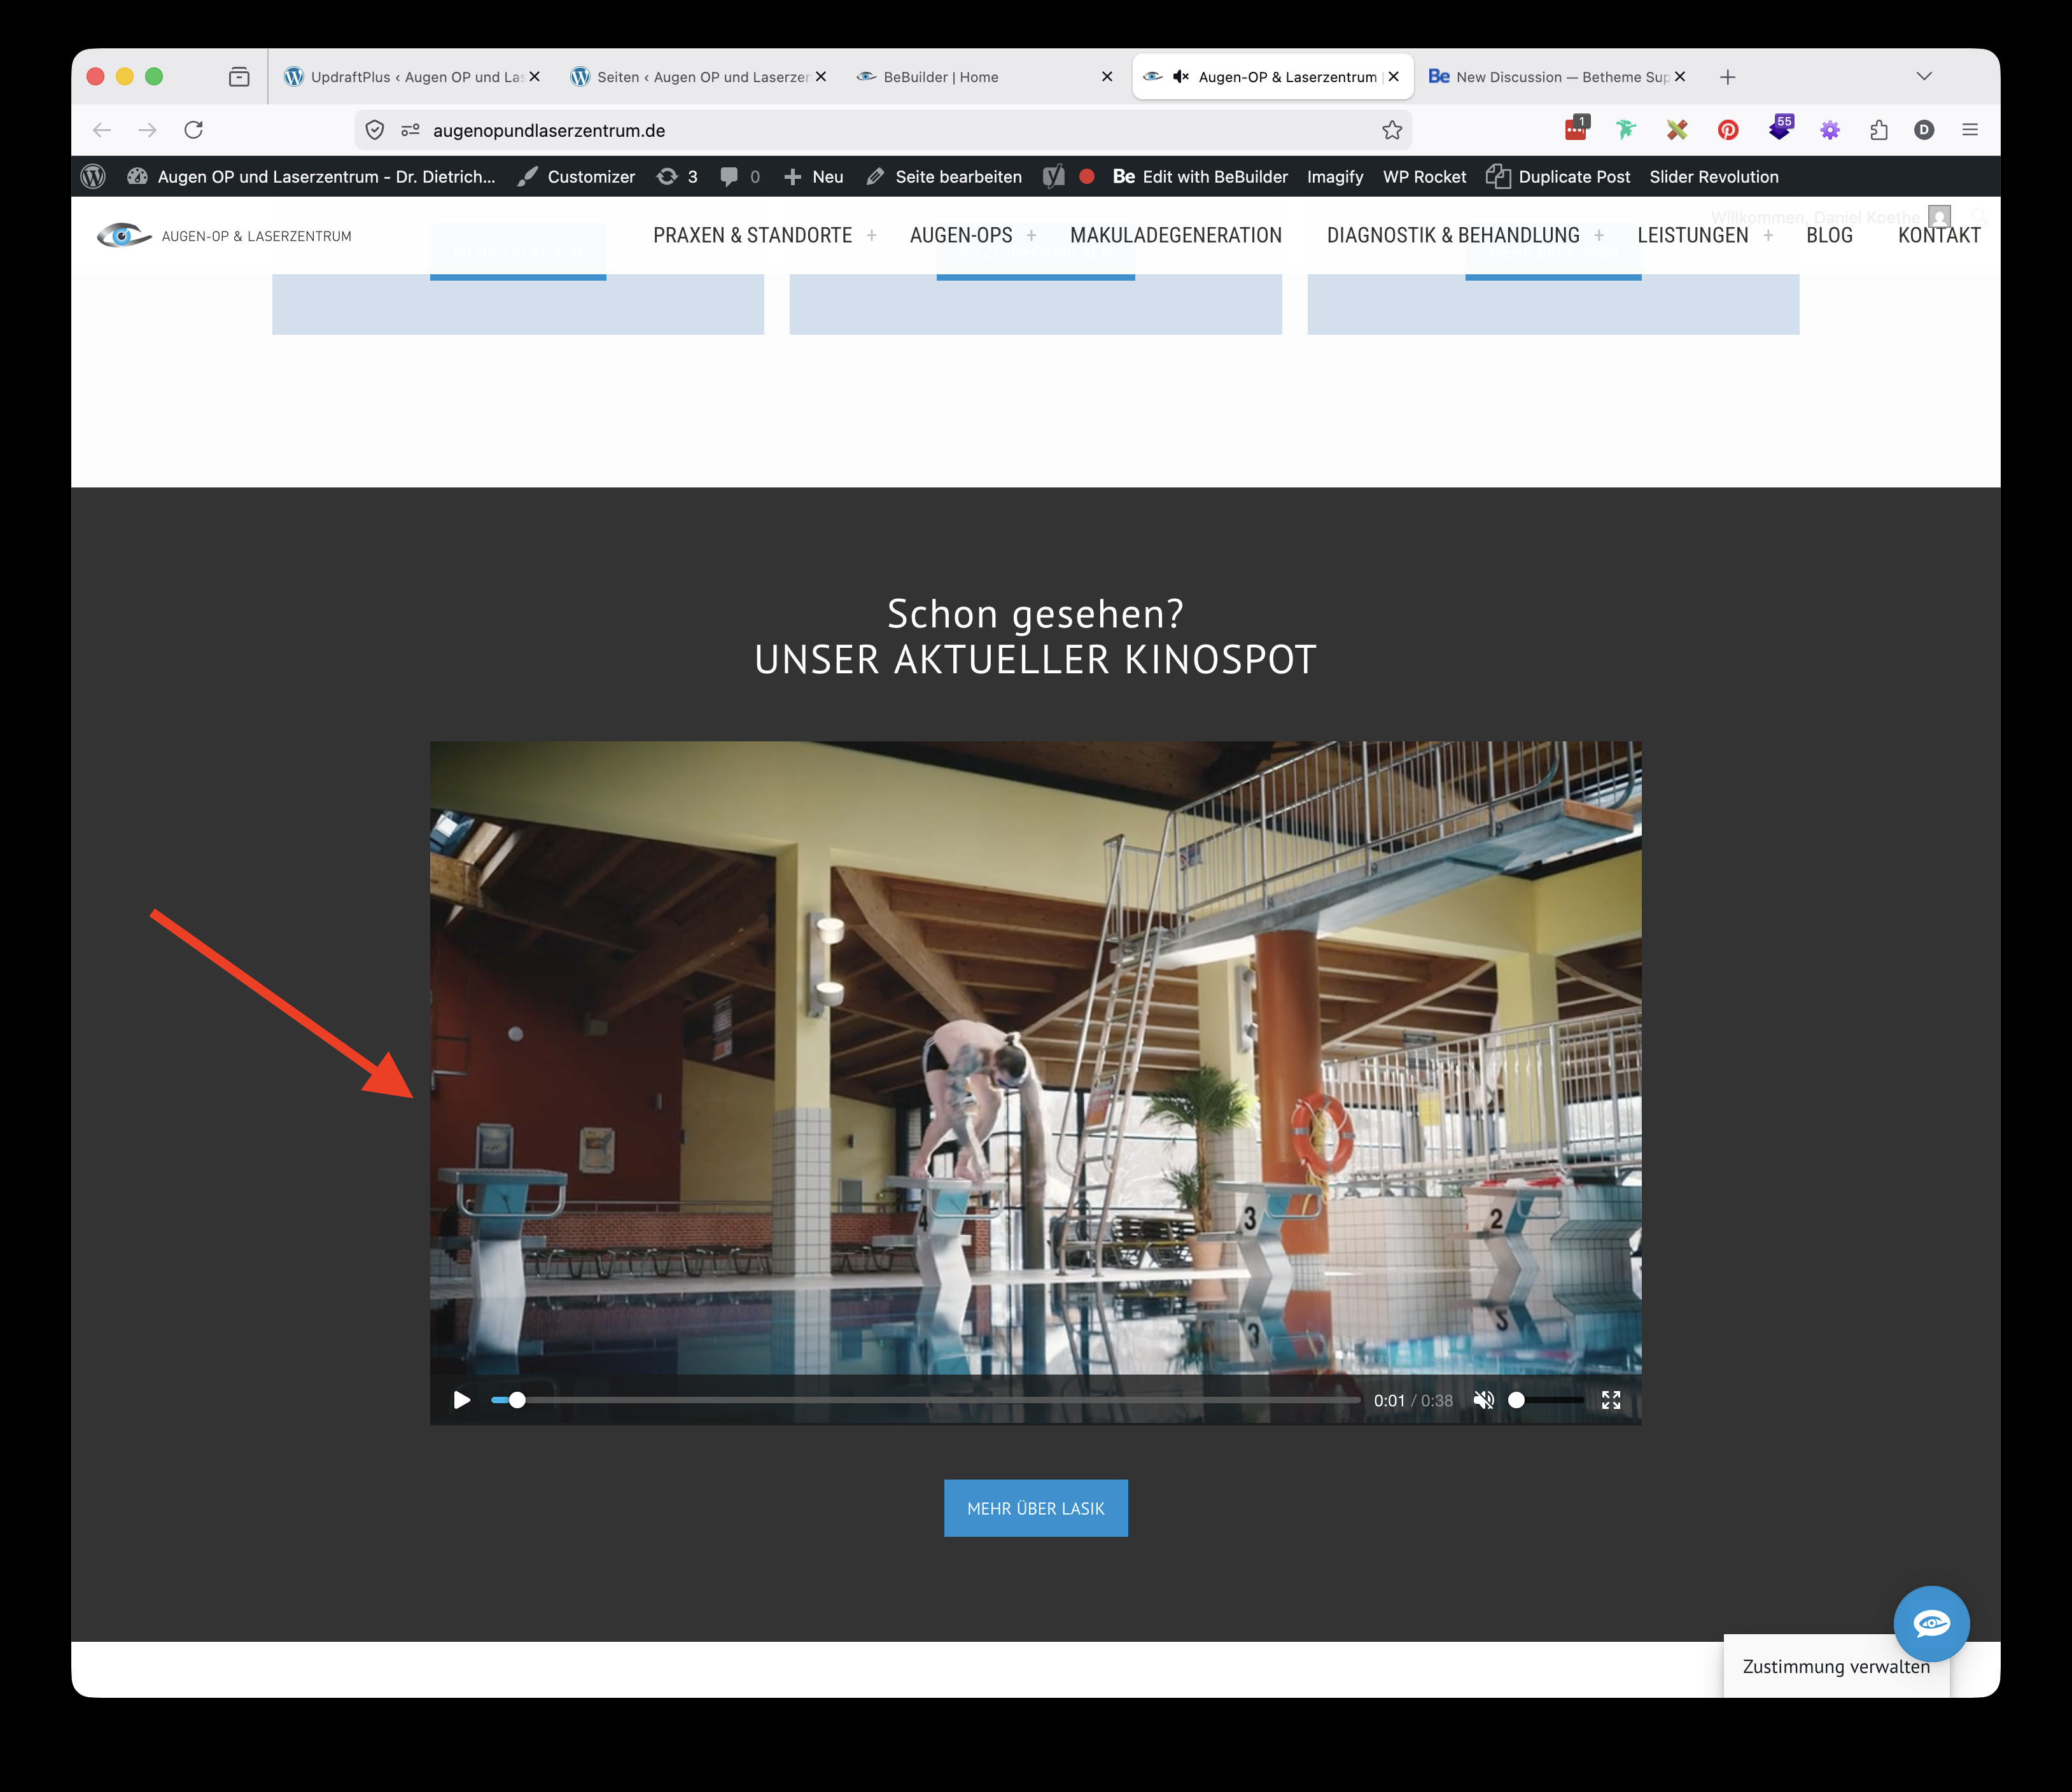Open the Firefox hamburger menu
Viewport: 2072px width, 1792px height.
1970,130
